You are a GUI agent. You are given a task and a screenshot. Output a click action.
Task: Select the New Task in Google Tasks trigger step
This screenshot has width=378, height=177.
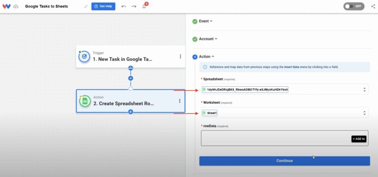pyautogui.click(x=130, y=56)
